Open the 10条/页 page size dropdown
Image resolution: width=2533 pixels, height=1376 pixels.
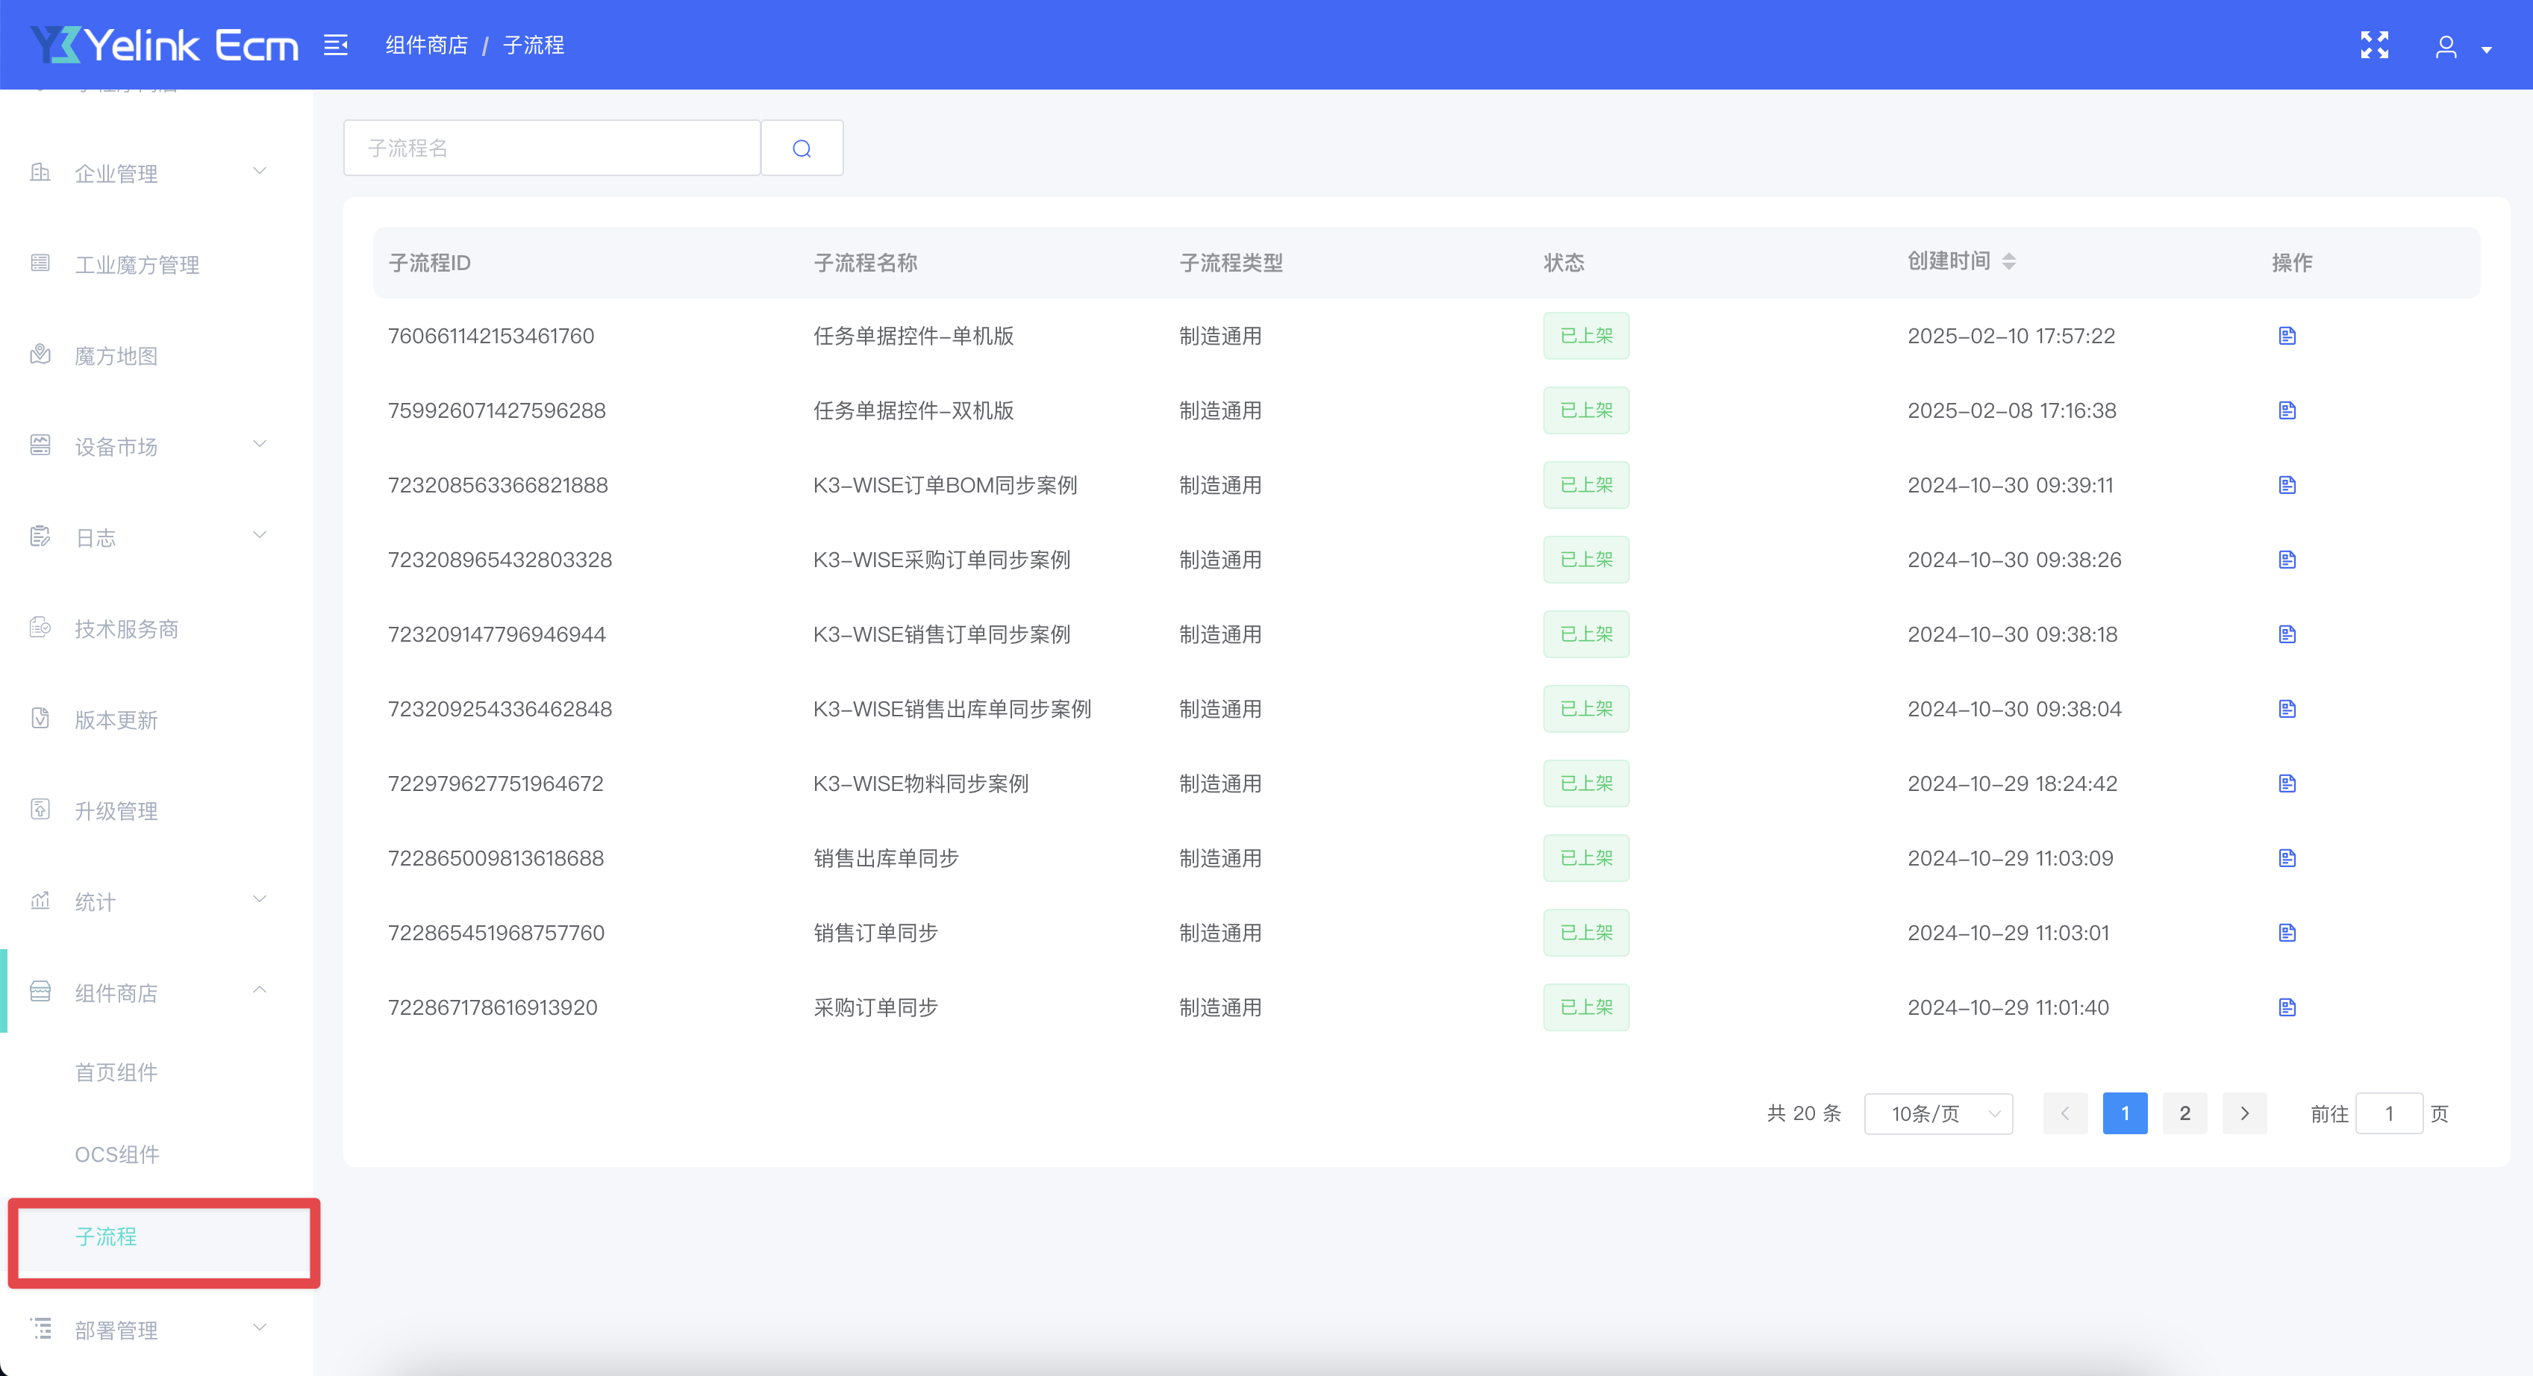(x=1938, y=1113)
